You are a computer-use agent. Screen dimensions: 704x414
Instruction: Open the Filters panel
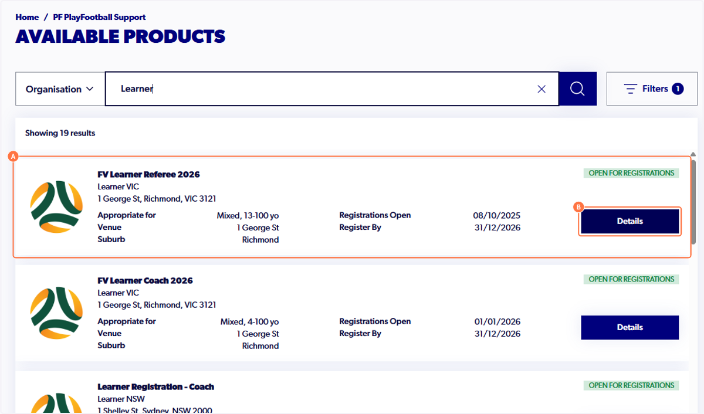coord(652,89)
